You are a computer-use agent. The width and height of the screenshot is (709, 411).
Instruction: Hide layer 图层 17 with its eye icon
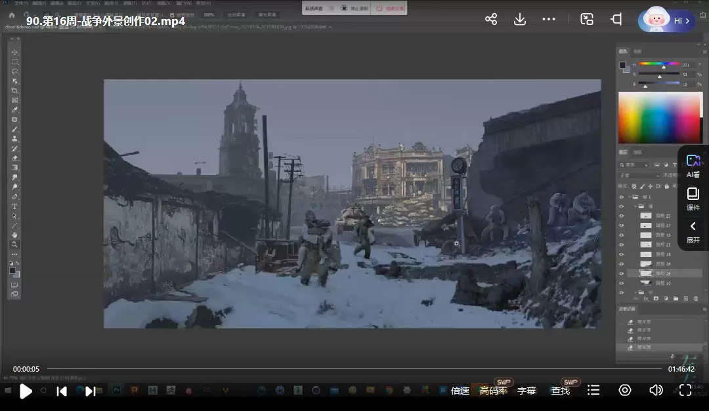[x=621, y=225]
